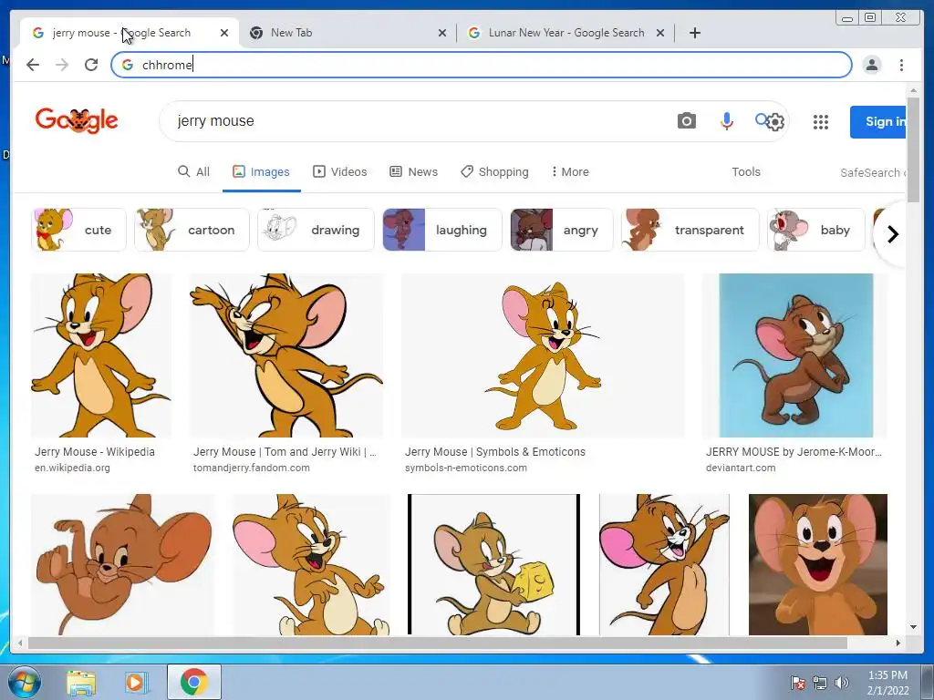Filter images by drawing chip

click(316, 230)
